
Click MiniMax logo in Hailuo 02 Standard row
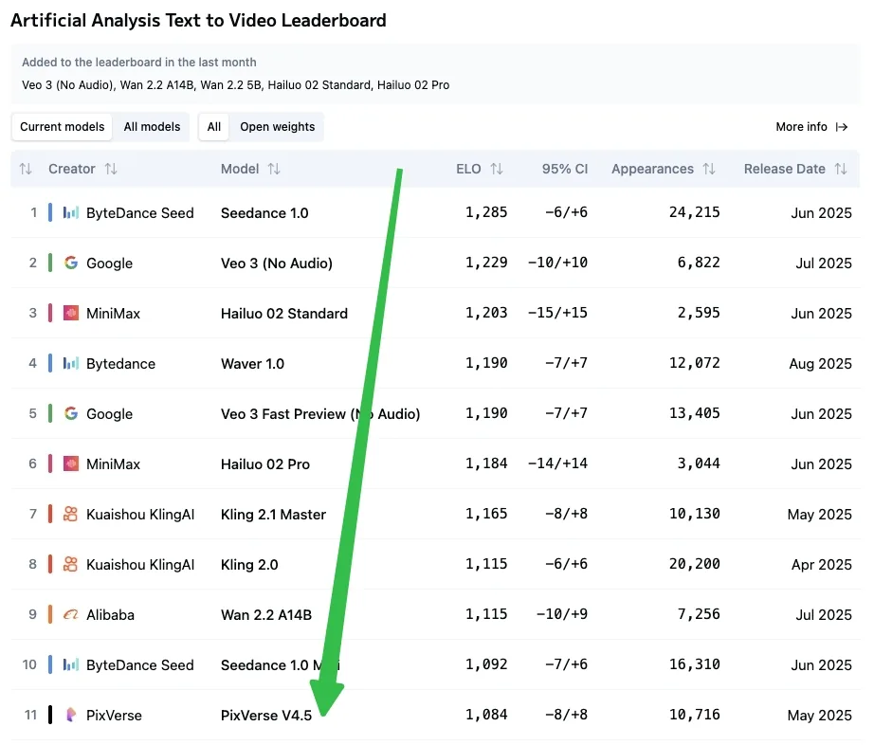pos(71,313)
